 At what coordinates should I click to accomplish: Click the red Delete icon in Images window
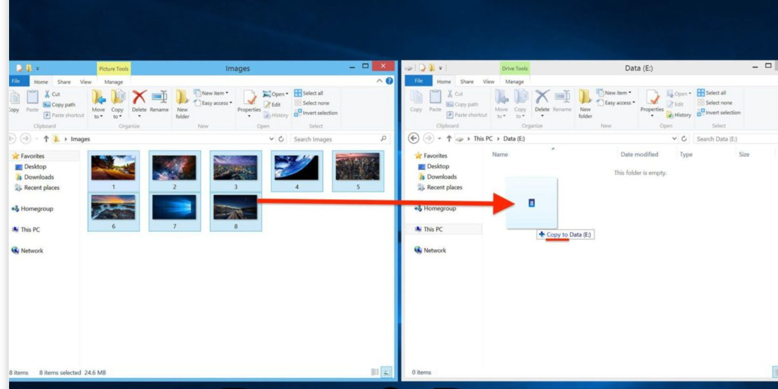(x=139, y=98)
